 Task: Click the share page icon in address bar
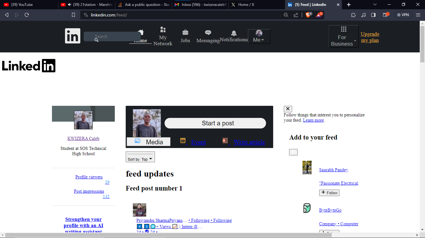[296, 15]
